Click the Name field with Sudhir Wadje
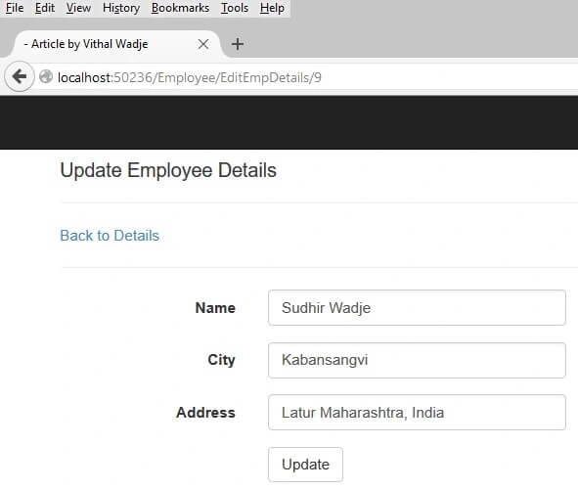The height and width of the screenshot is (490, 578). [x=417, y=307]
